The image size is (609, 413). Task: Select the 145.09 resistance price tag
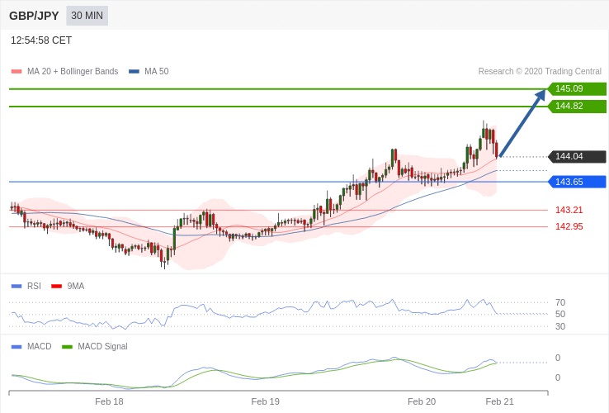coord(576,89)
